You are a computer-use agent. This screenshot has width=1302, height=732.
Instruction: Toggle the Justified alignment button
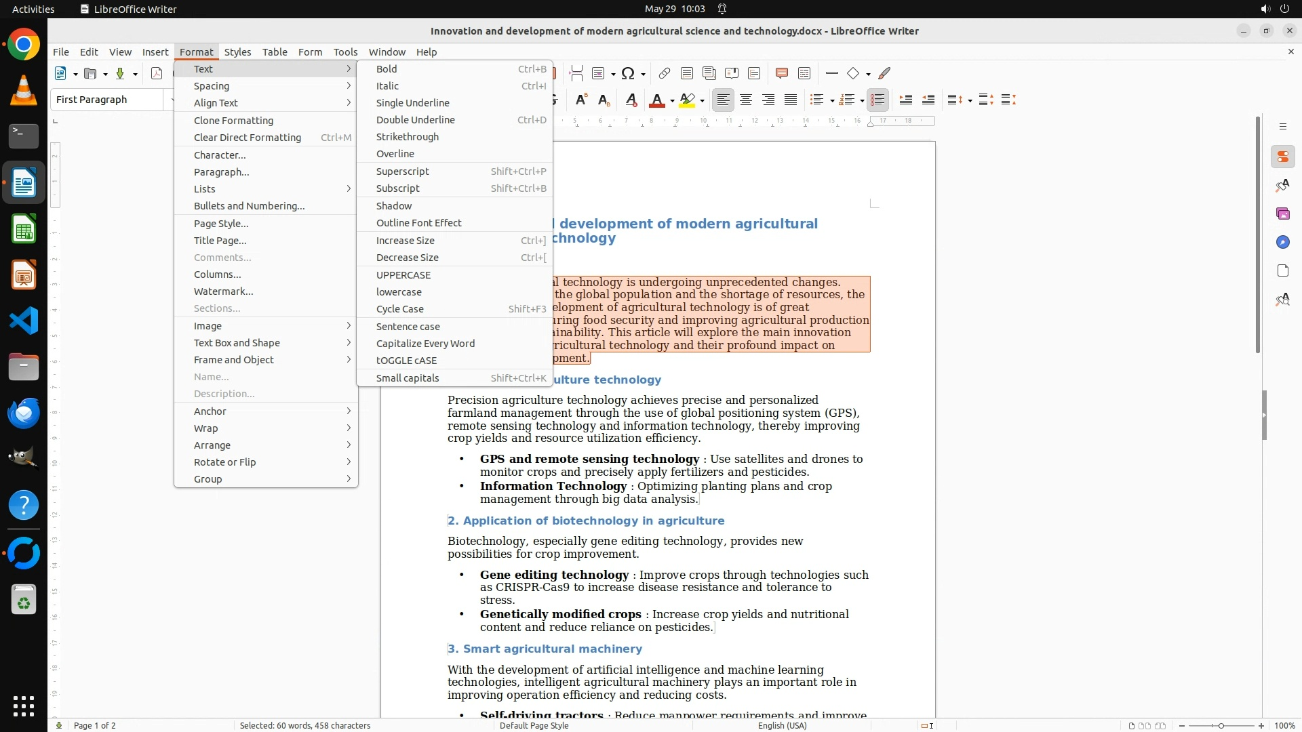tap(791, 100)
